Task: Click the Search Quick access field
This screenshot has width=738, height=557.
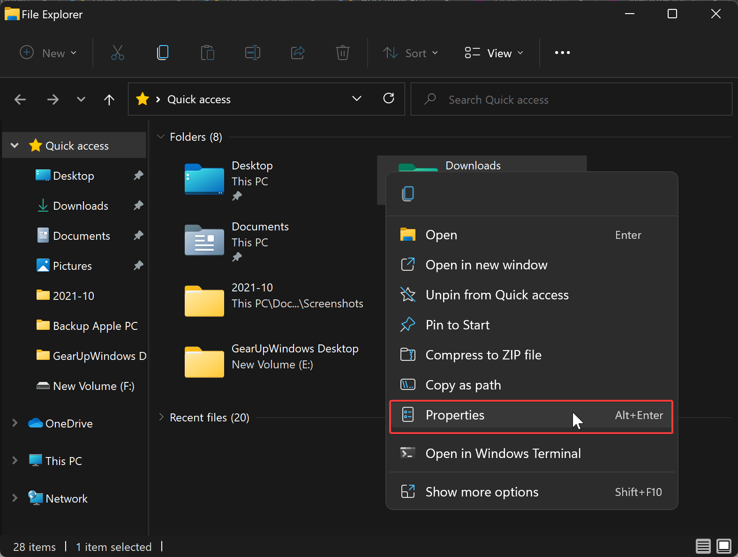Action: [x=571, y=99]
